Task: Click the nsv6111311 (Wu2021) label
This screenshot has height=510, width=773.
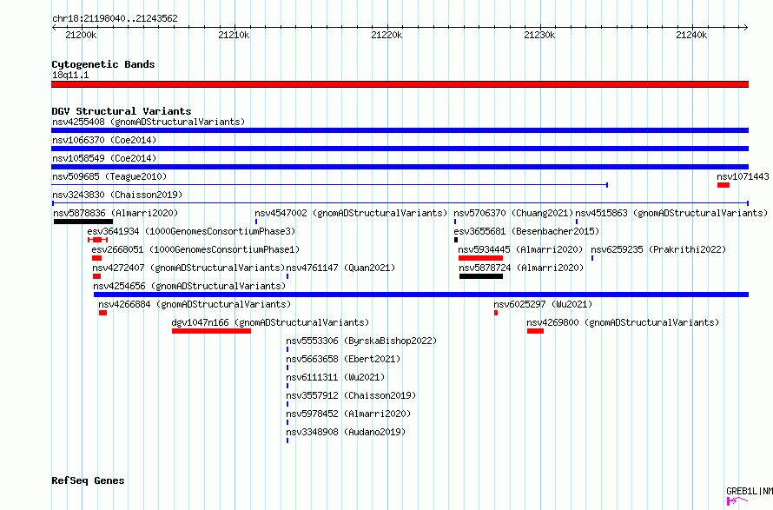Action: click(x=335, y=377)
